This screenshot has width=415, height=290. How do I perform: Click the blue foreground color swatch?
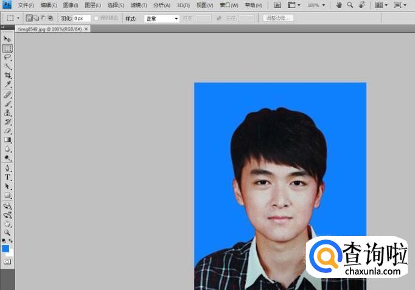[5, 249]
